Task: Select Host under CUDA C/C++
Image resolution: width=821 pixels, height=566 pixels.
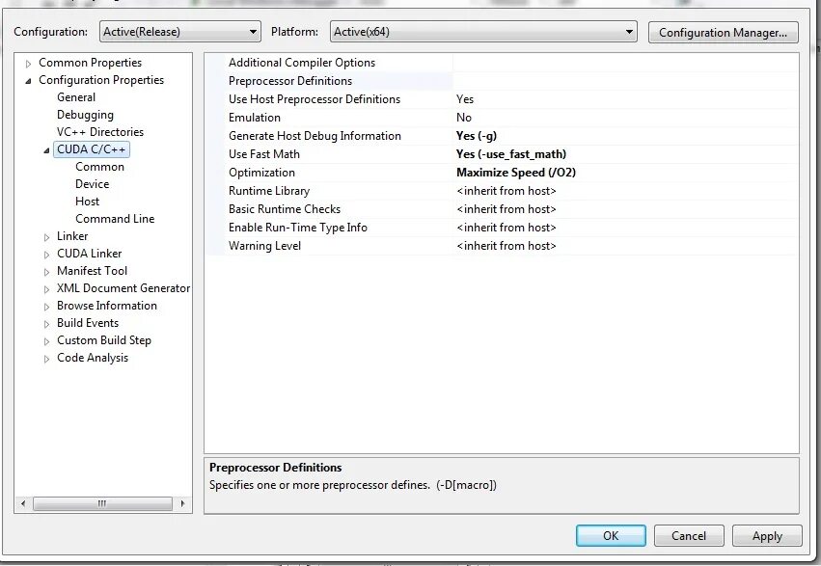Action: [x=87, y=202]
